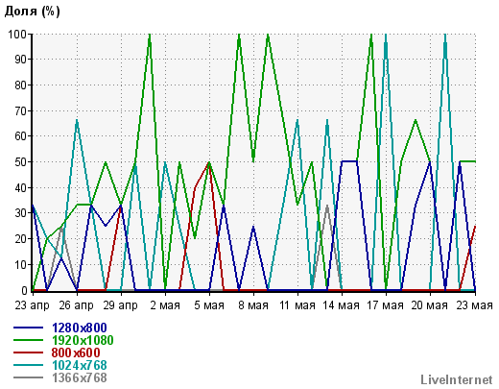
Task: Click the gray 1366x768 legend line swatch
Action: tap(28, 377)
